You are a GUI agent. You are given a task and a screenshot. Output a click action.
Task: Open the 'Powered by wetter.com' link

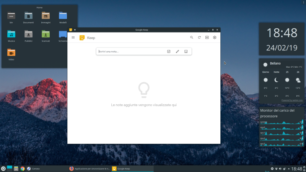point(292,100)
